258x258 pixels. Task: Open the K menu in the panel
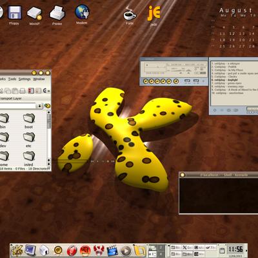[x=17, y=251]
